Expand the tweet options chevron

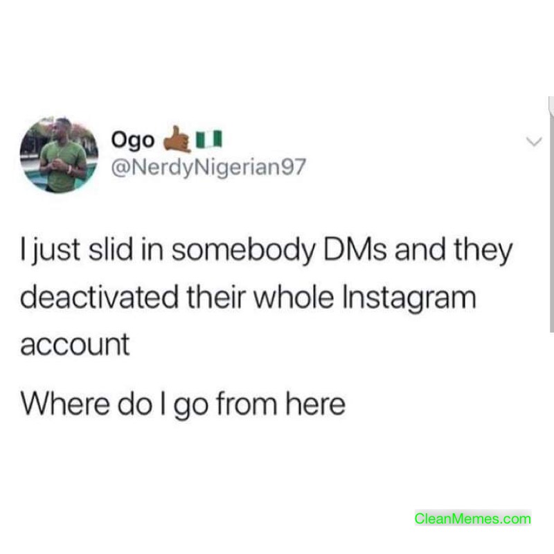(533, 142)
